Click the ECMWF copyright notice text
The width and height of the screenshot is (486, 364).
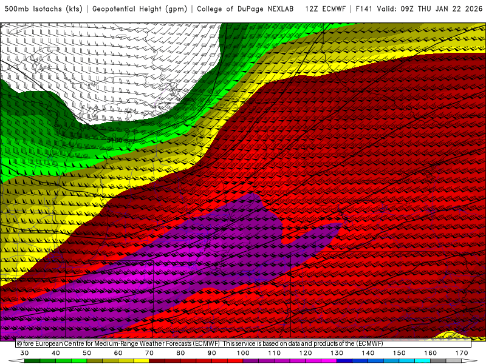[x=200, y=343]
